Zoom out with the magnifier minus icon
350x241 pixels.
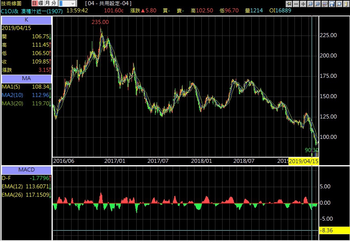tap(310, 4)
